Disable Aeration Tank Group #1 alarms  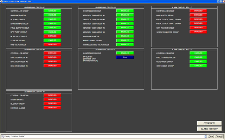[125, 15]
